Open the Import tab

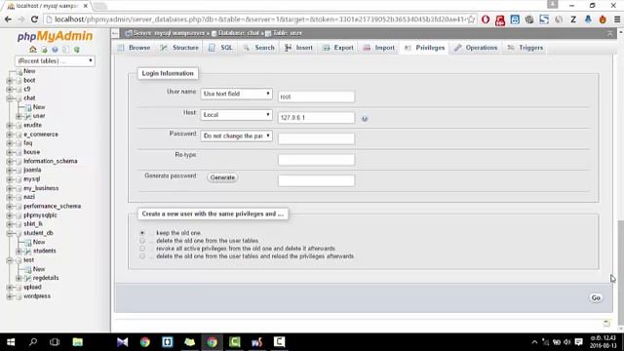pyautogui.click(x=379, y=48)
